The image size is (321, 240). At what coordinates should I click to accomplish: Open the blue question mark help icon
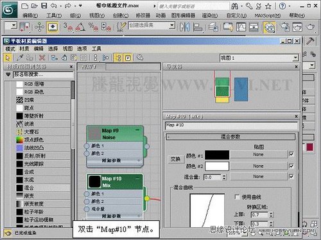click(x=282, y=6)
